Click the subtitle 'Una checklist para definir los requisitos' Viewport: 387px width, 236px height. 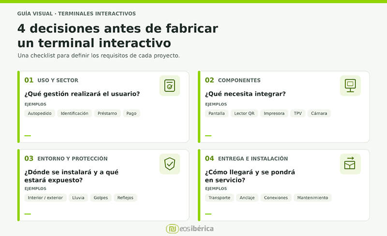99,56
